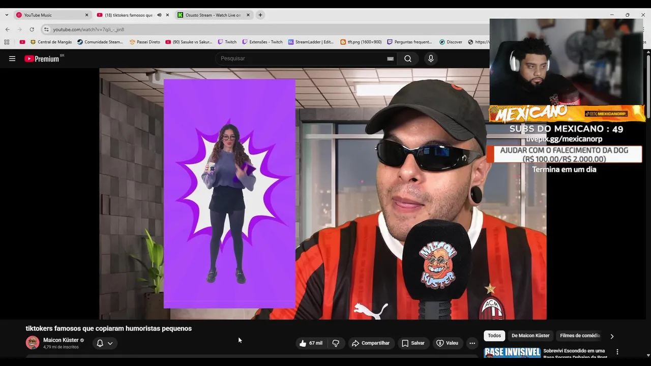Screen dimensions: 651x366
Task: Save the video with the Salvar button
Action: (413, 343)
